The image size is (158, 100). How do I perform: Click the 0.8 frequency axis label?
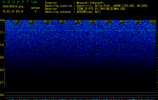click(2, 70)
